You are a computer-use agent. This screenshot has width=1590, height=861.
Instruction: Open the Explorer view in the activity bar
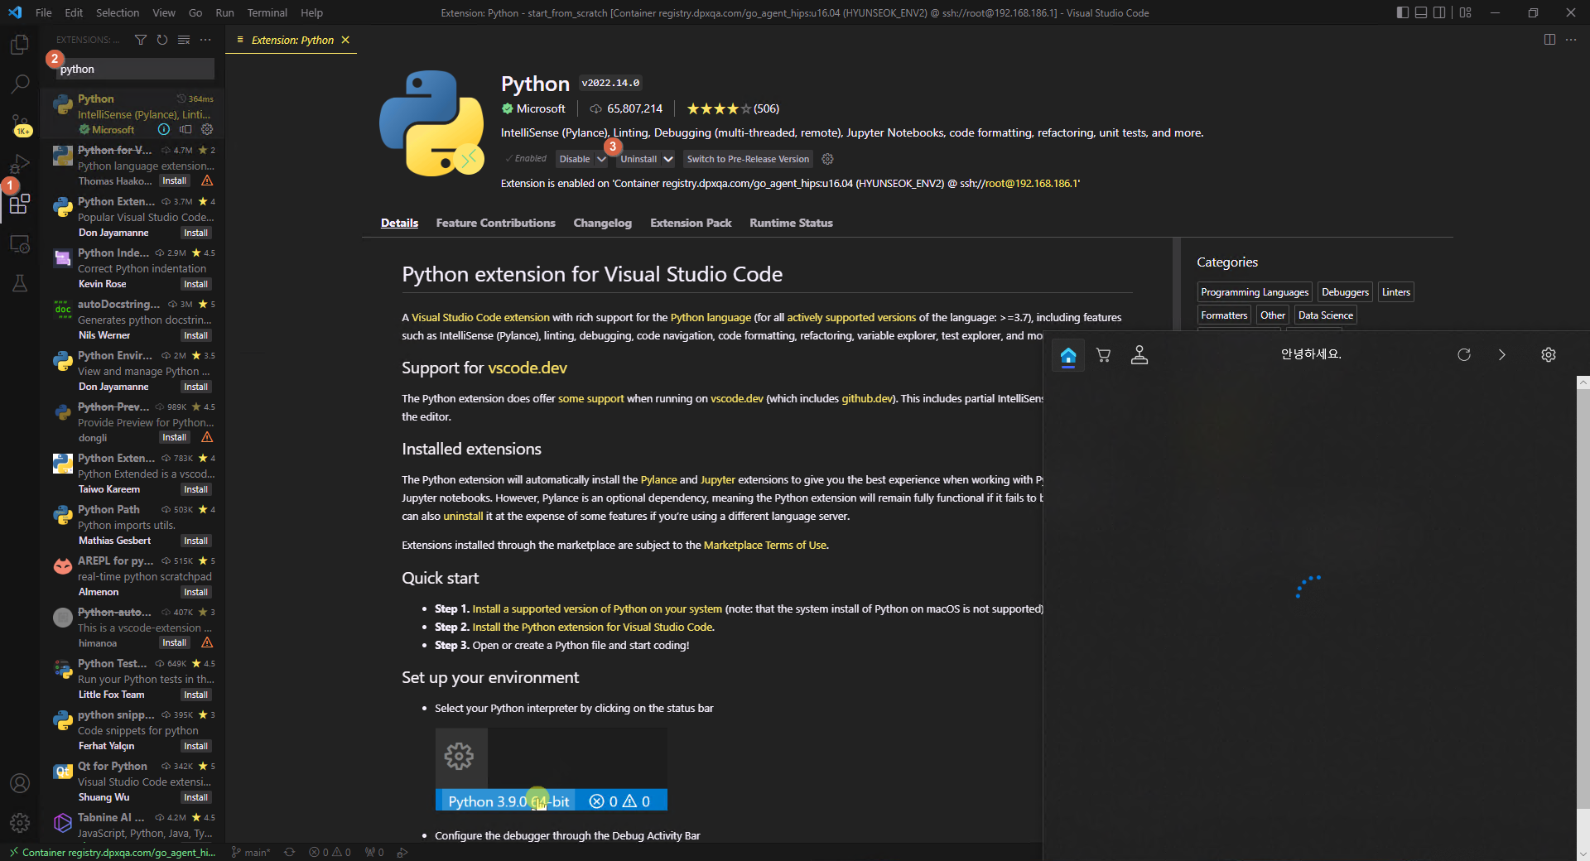(20, 44)
